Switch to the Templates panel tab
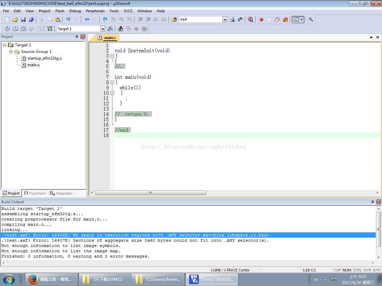The height and width of the screenshot is (286, 382). click(61, 193)
